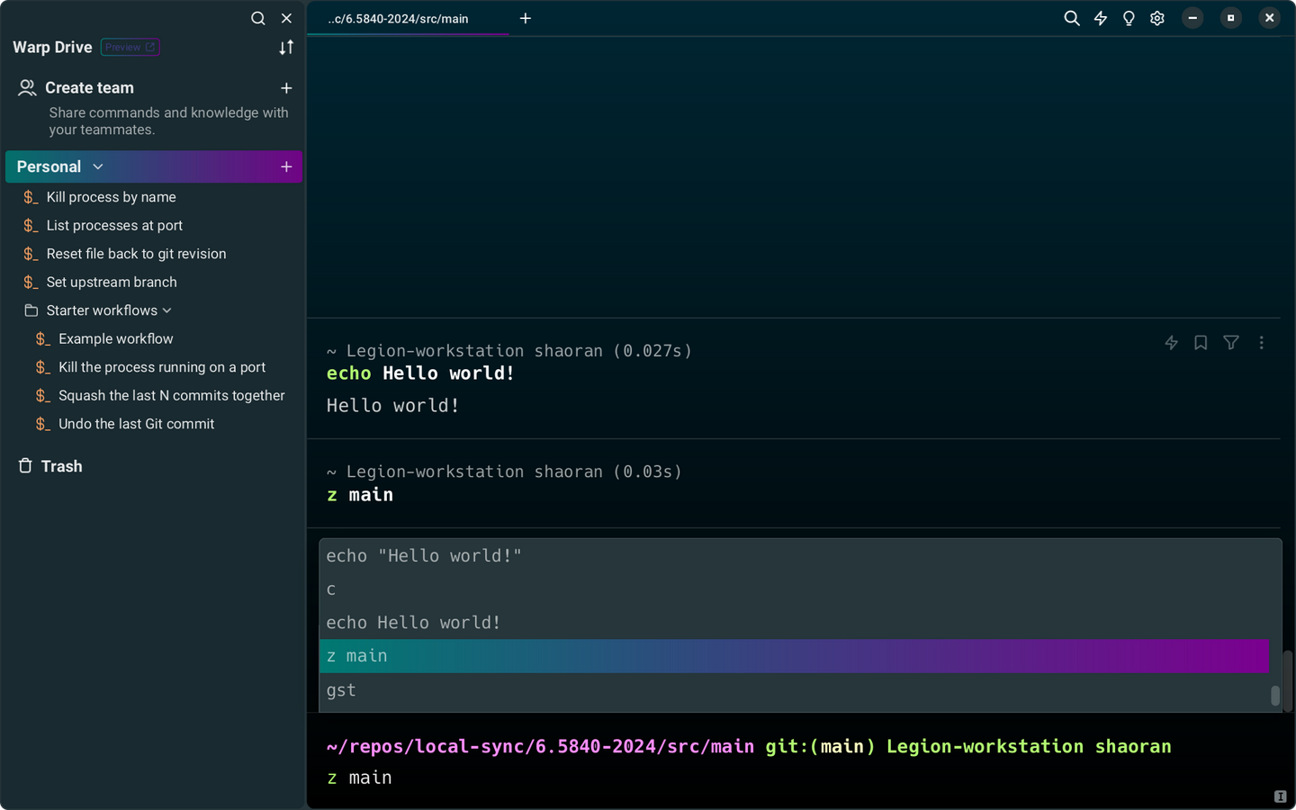Open search in the title bar

[x=1072, y=18]
